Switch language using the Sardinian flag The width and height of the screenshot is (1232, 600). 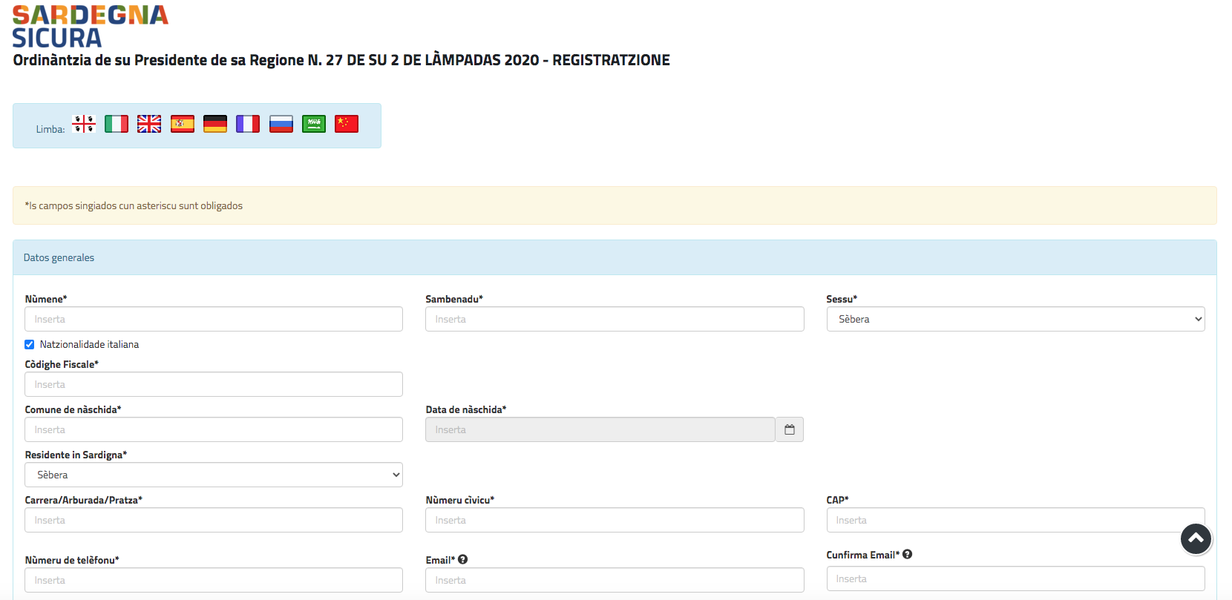[x=84, y=124]
